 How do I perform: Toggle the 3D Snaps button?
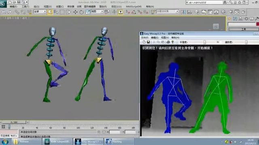128,12
